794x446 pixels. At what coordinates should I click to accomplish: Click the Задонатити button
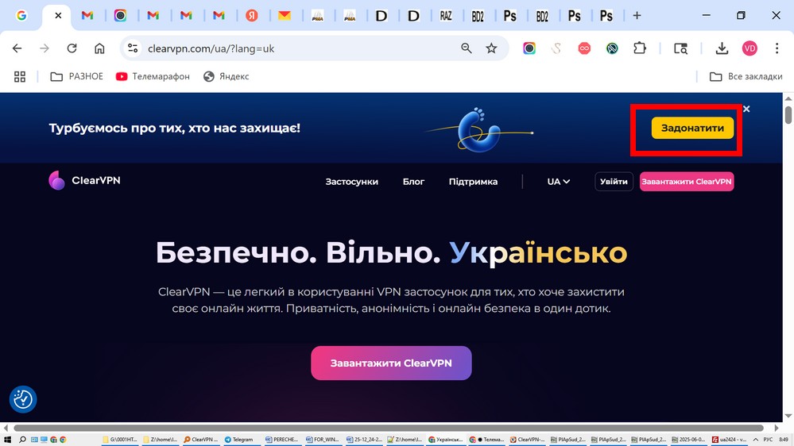point(692,129)
